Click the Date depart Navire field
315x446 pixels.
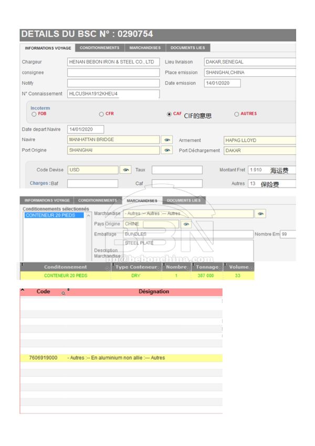(86, 129)
